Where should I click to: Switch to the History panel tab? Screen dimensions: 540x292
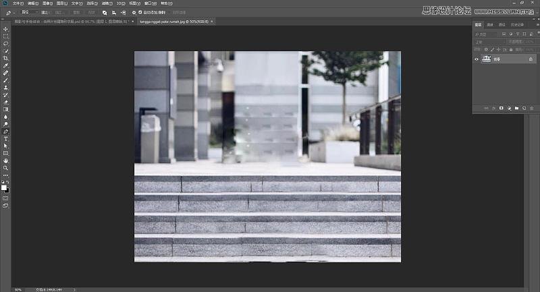point(517,25)
